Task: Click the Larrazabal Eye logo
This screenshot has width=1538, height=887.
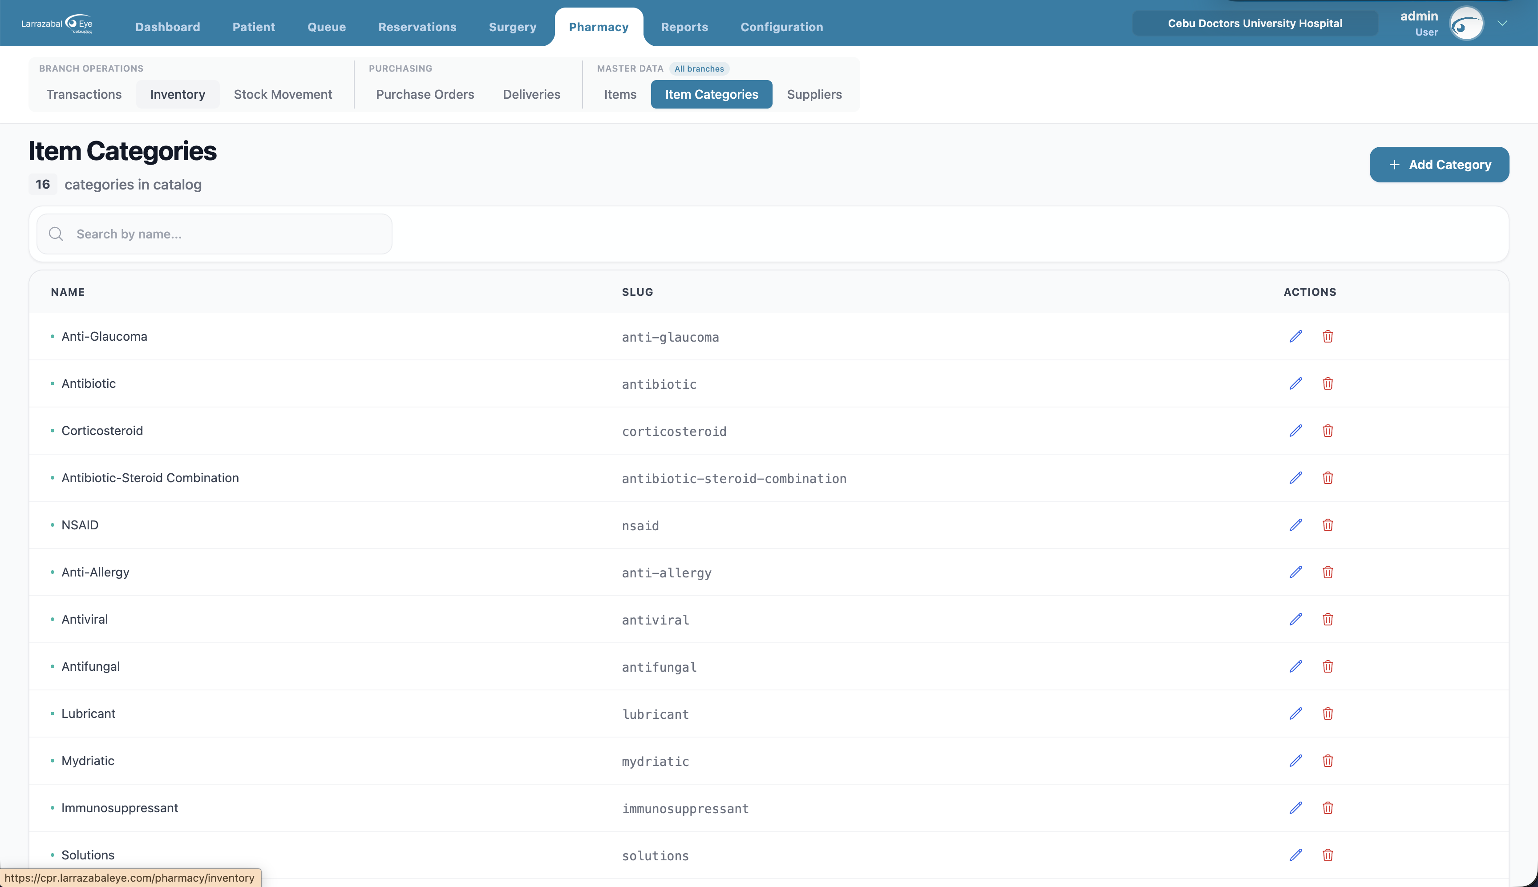Action: 57,24
